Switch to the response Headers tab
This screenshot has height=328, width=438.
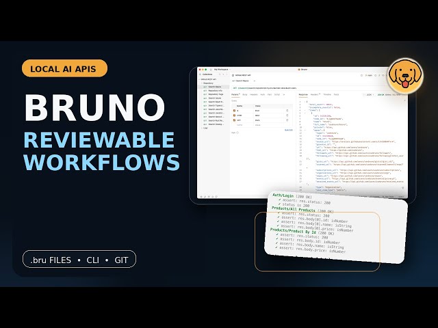point(315,94)
